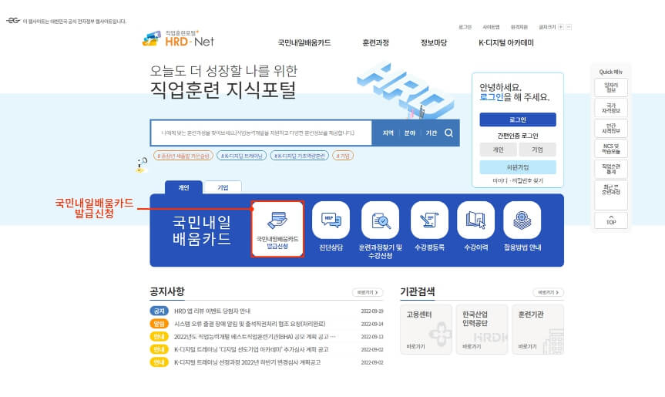Open K-디지털 아카데미 main menu

point(506,43)
